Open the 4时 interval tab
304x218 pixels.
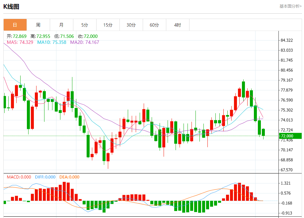(178, 25)
